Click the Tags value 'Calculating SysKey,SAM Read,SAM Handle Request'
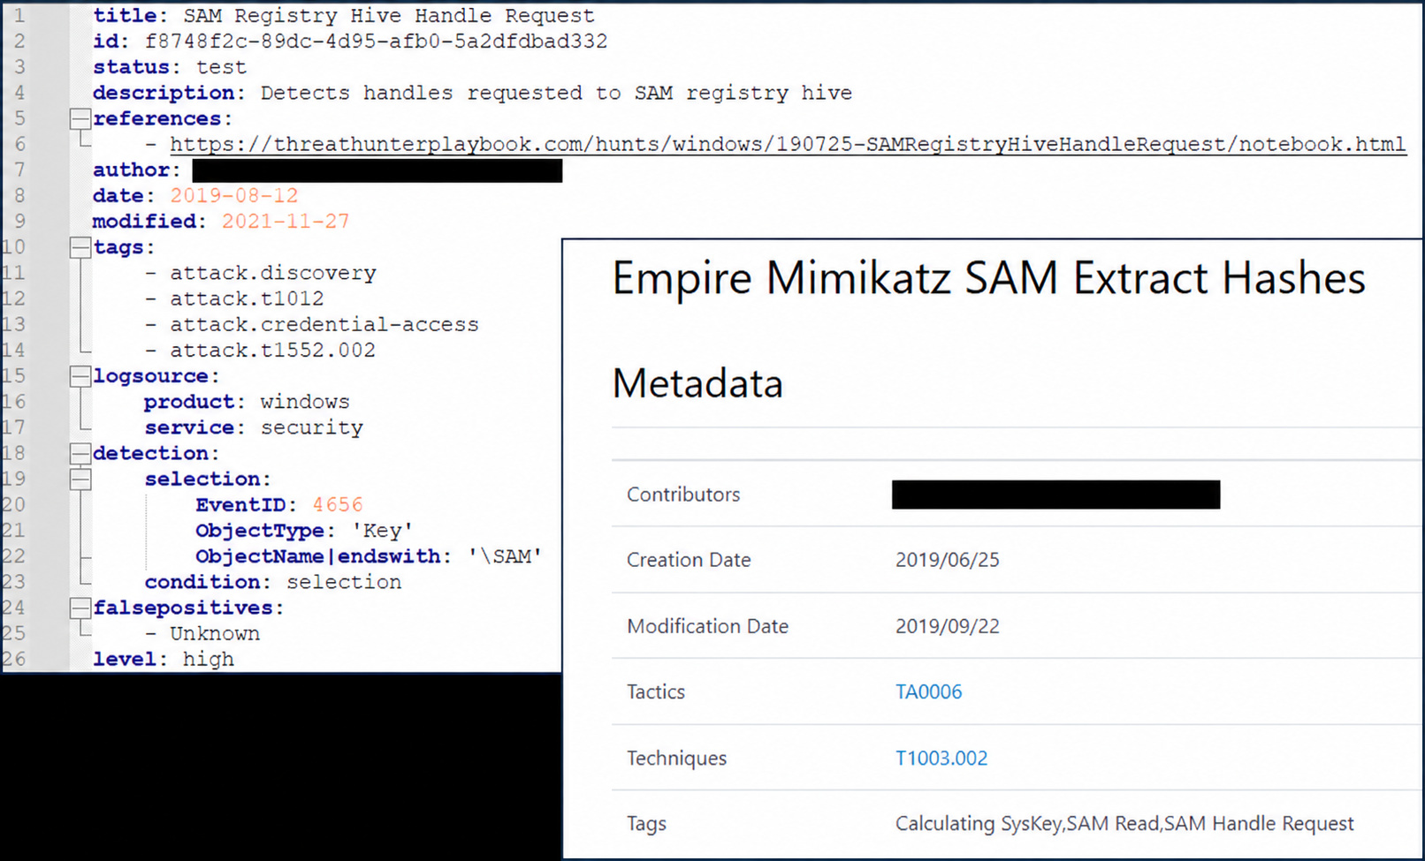This screenshot has height=861, width=1425. point(1124,824)
